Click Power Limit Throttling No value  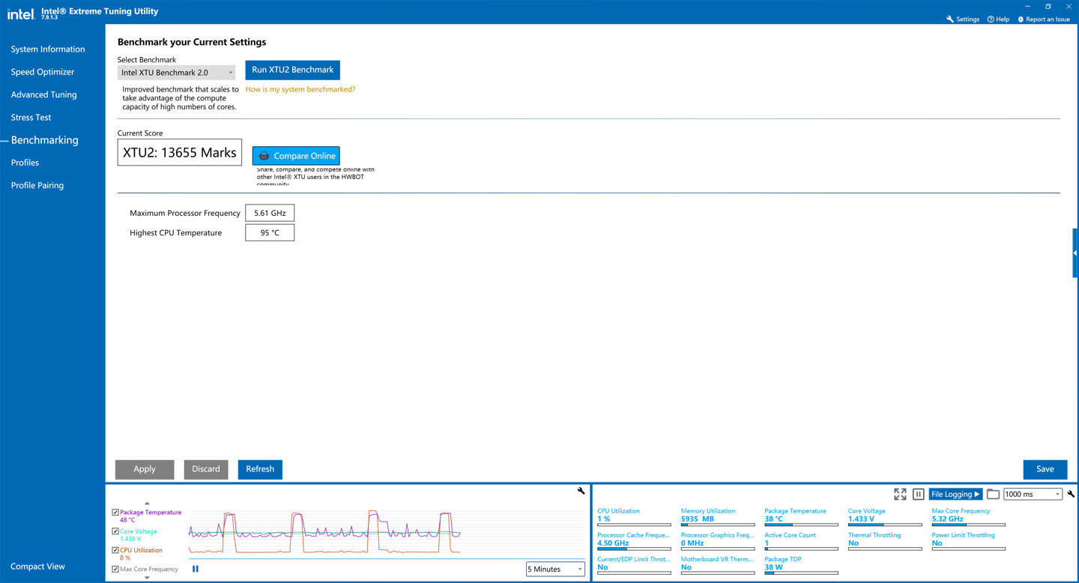point(937,543)
